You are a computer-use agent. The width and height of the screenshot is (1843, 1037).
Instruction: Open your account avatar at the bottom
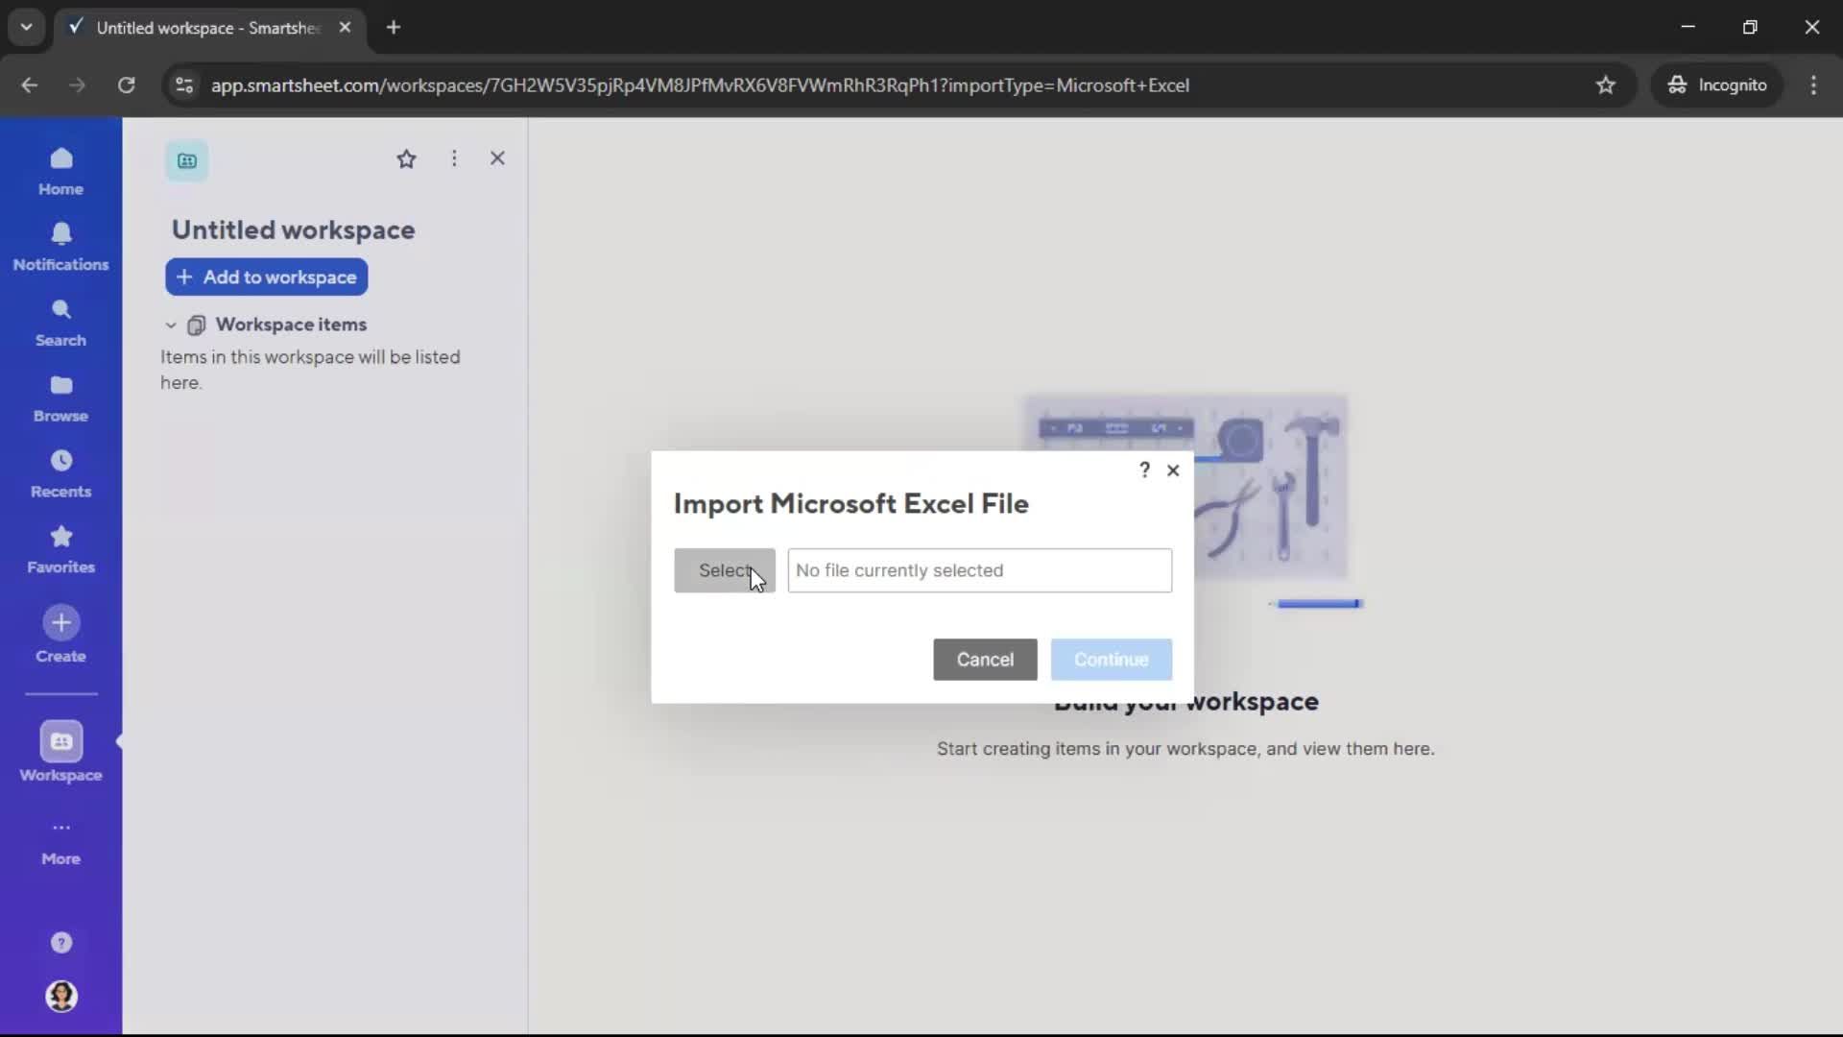(60, 998)
